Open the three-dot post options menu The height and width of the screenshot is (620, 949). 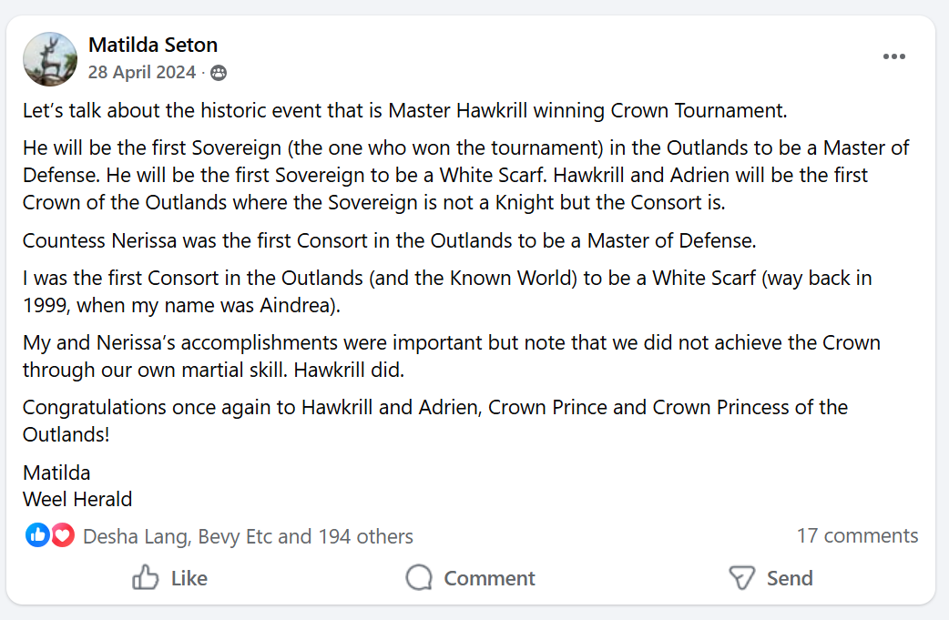893,57
